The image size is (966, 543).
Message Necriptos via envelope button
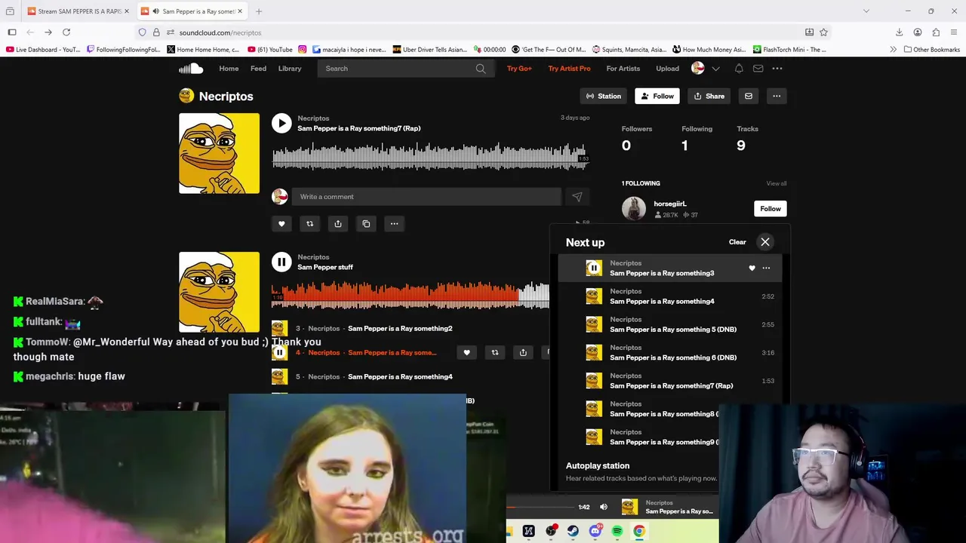click(x=748, y=96)
